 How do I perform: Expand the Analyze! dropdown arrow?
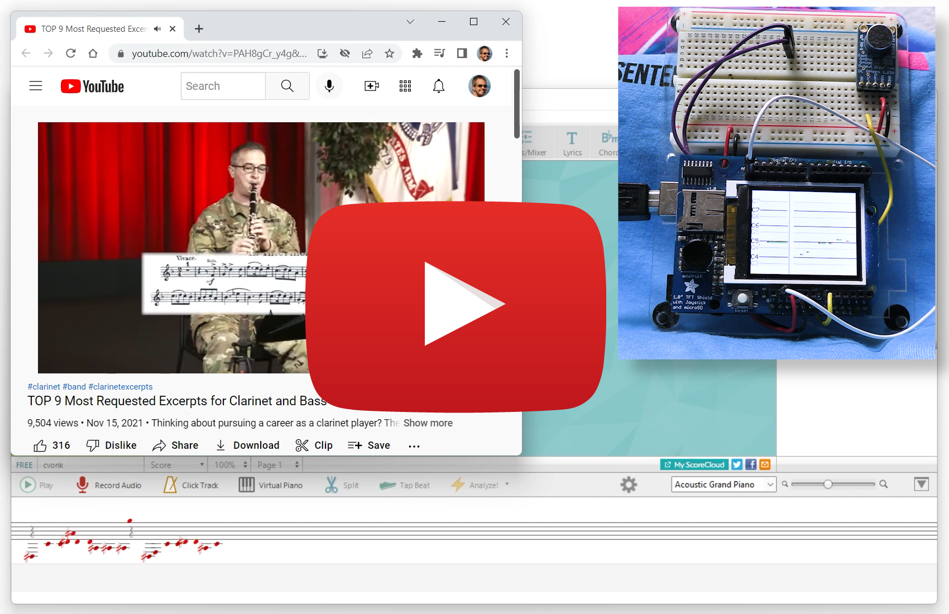(x=507, y=485)
